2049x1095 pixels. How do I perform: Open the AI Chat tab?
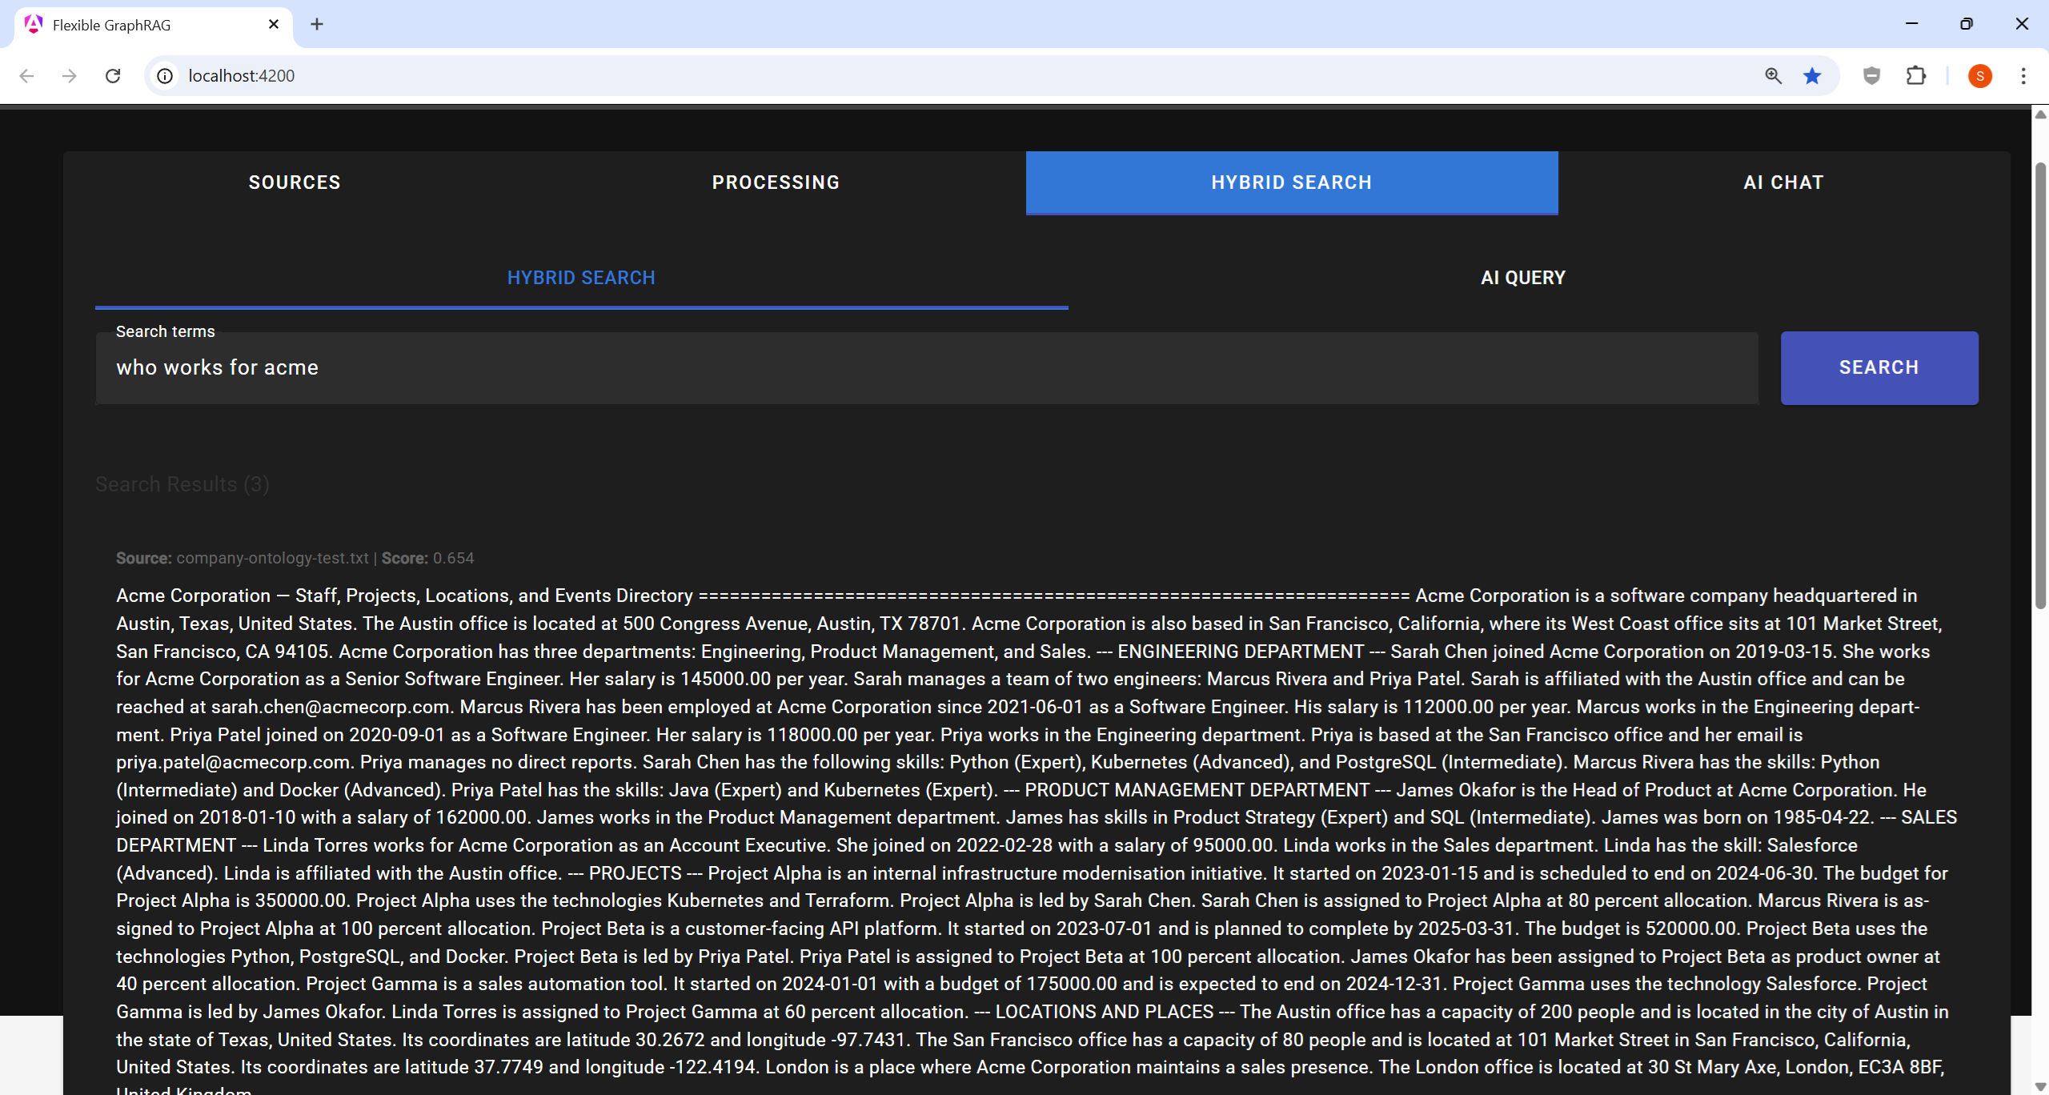tap(1783, 182)
